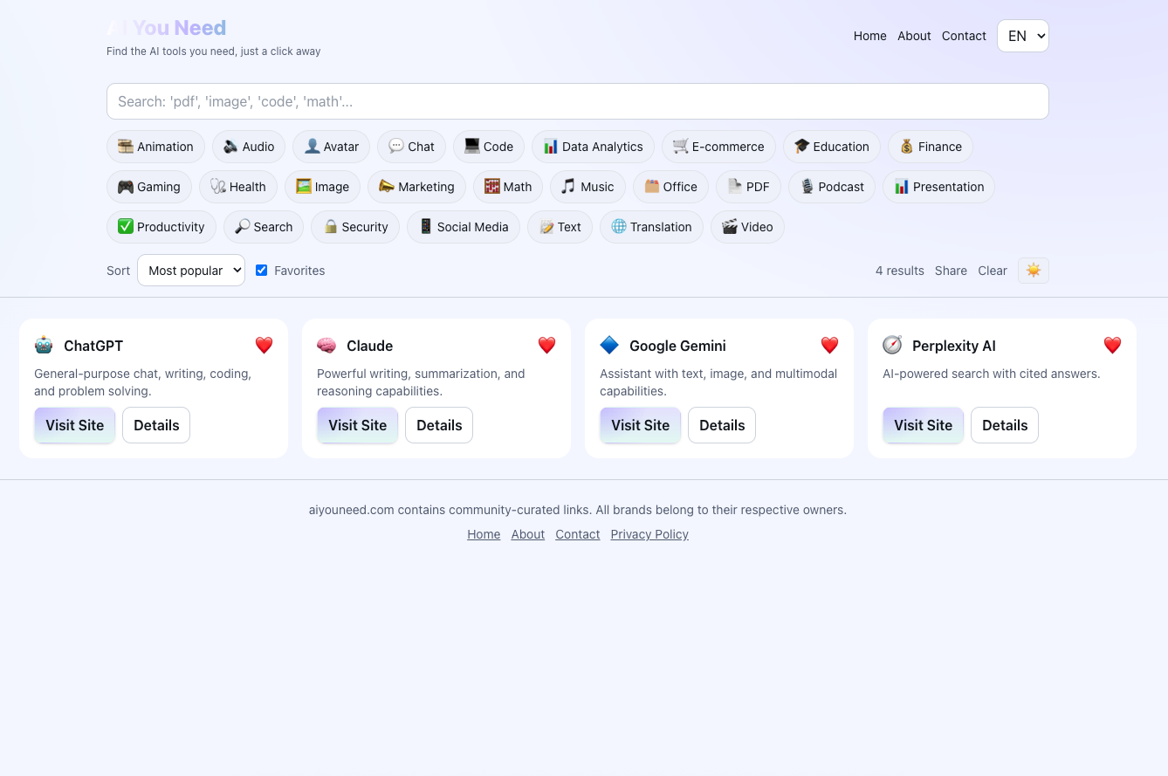This screenshot has width=1168, height=776.
Task: Open footer About link
Action: pyautogui.click(x=528, y=534)
